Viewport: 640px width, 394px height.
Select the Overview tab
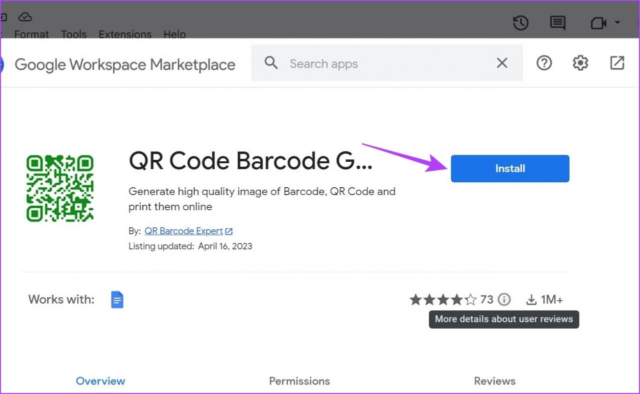100,381
